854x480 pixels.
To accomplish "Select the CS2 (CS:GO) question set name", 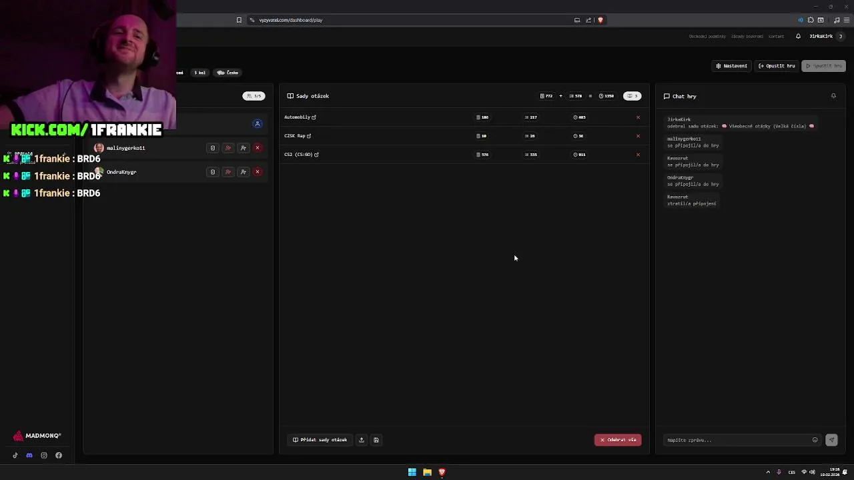I will tap(298, 155).
